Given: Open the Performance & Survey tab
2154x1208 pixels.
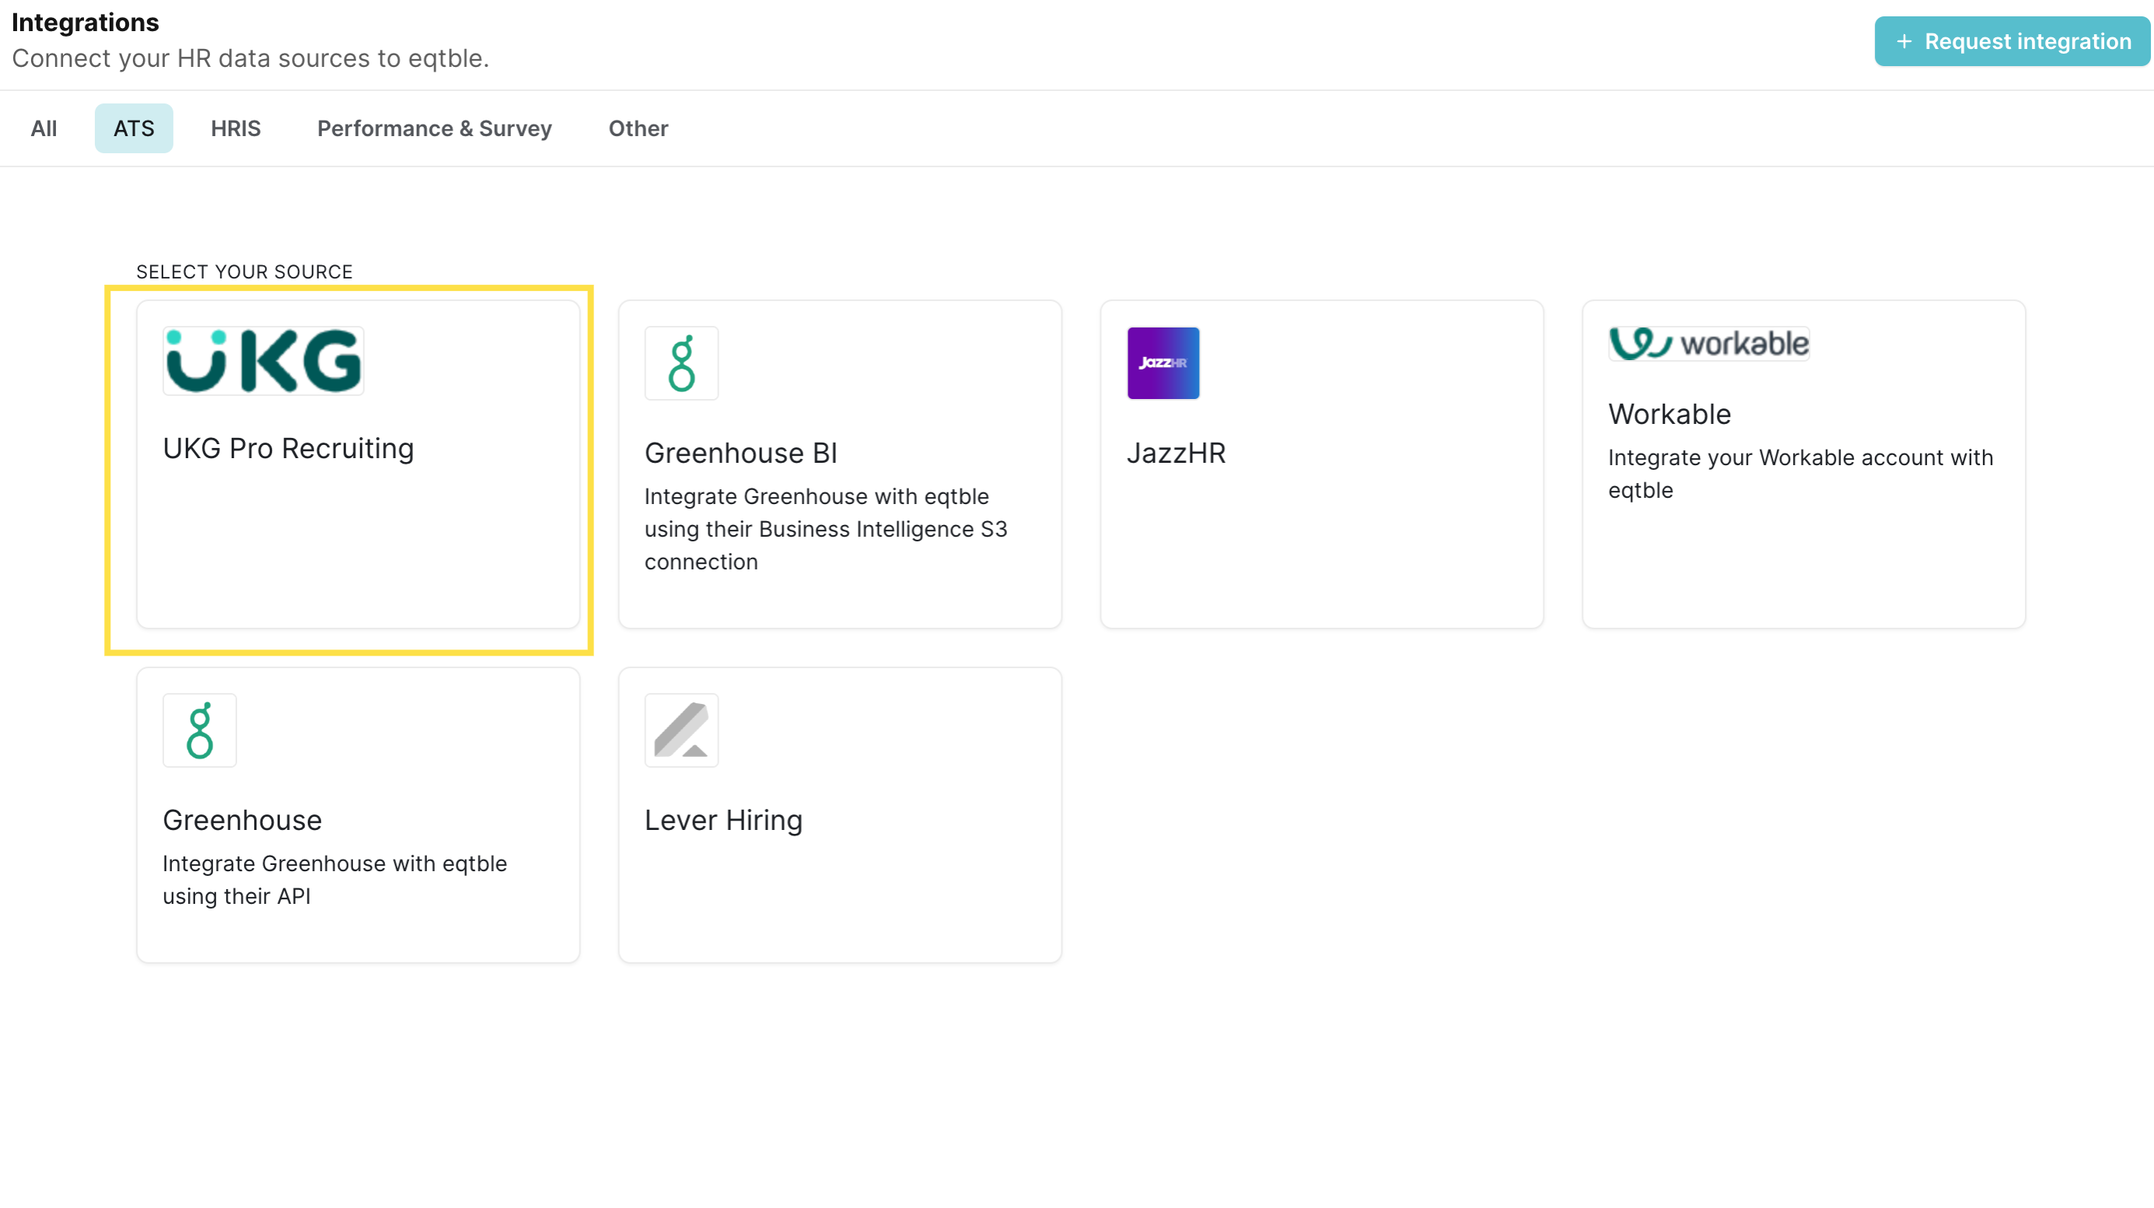Looking at the screenshot, I should click(434, 128).
